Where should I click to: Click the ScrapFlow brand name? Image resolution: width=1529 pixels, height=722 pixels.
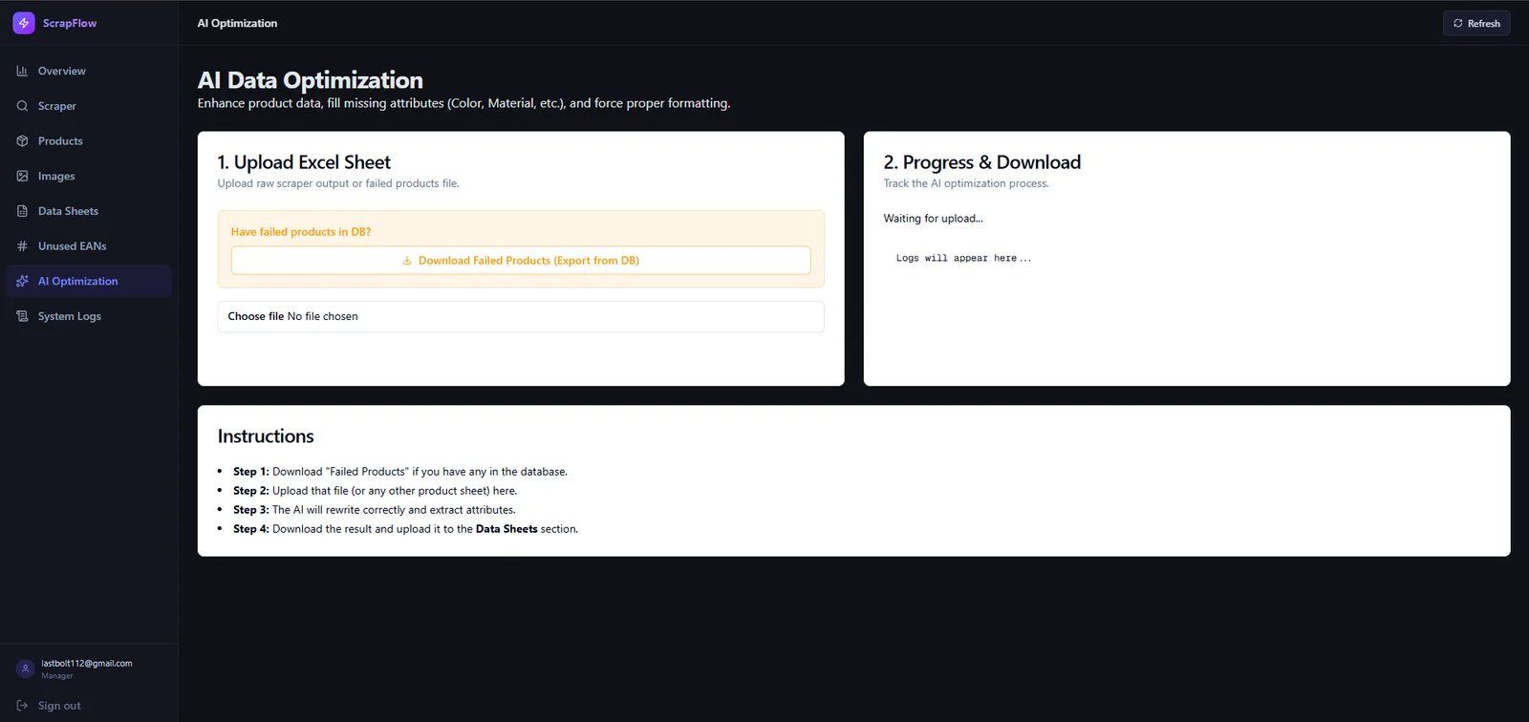[70, 23]
